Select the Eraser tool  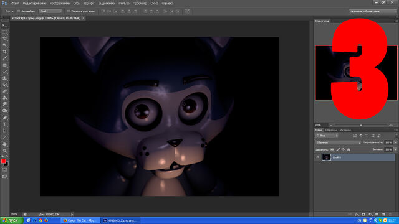(5, 91)
